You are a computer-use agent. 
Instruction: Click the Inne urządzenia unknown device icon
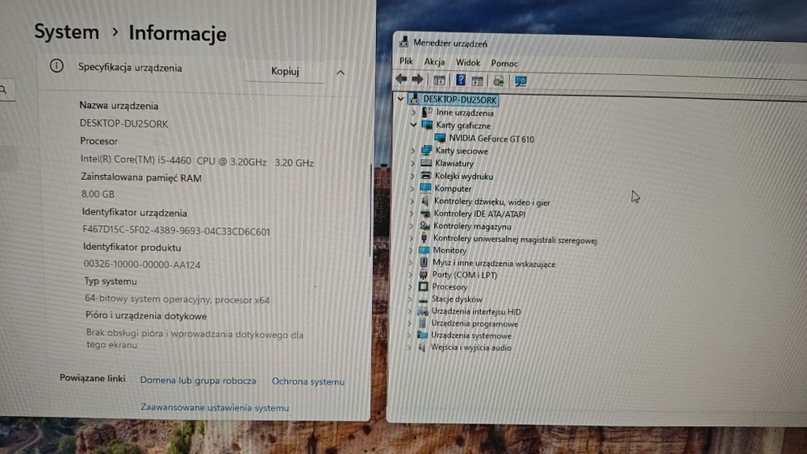coord(427,111)
